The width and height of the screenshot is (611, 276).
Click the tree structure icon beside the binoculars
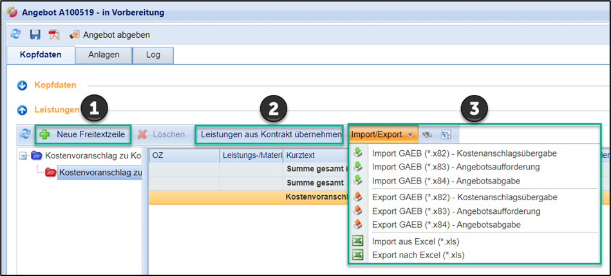tap(446, 135)
